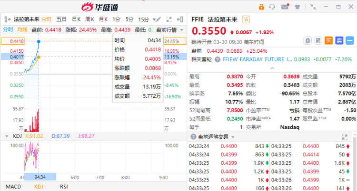Toggle the orange 均线 average line legend

point(22,29)
